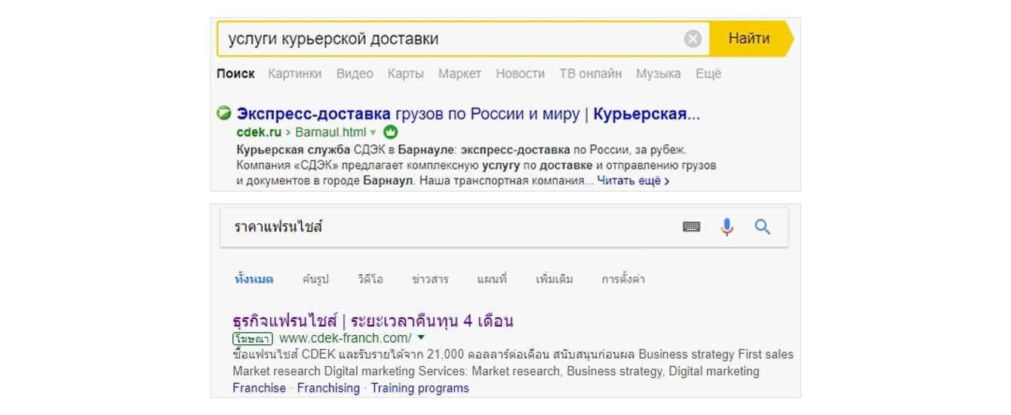Focus the Thai query search box
1011x415 pixels.
[453, 227]
